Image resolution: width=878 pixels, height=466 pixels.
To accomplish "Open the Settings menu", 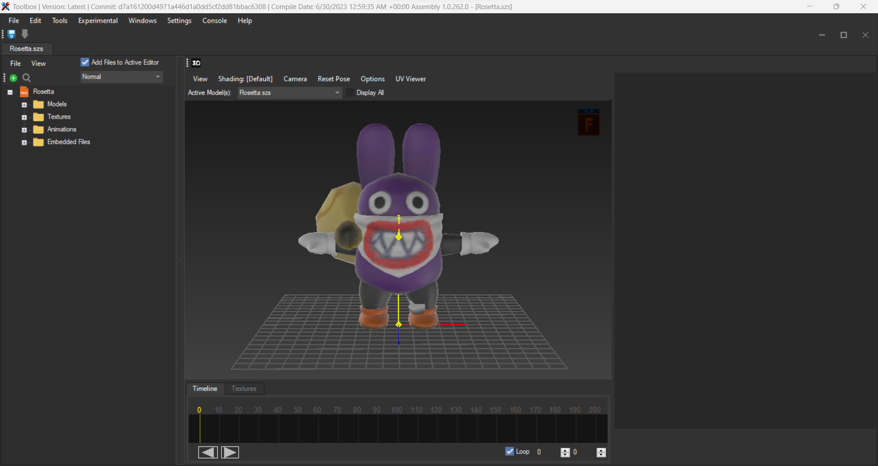I will [x=179, y=21].
